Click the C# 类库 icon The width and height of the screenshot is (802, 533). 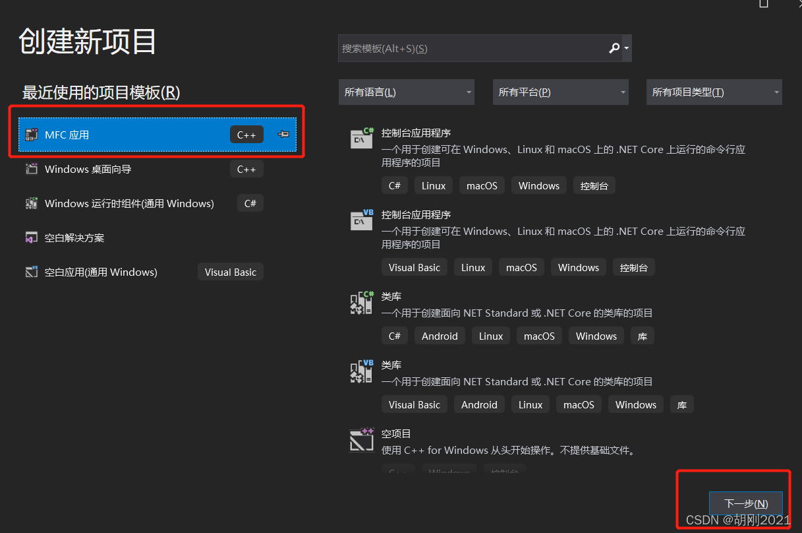362,301
